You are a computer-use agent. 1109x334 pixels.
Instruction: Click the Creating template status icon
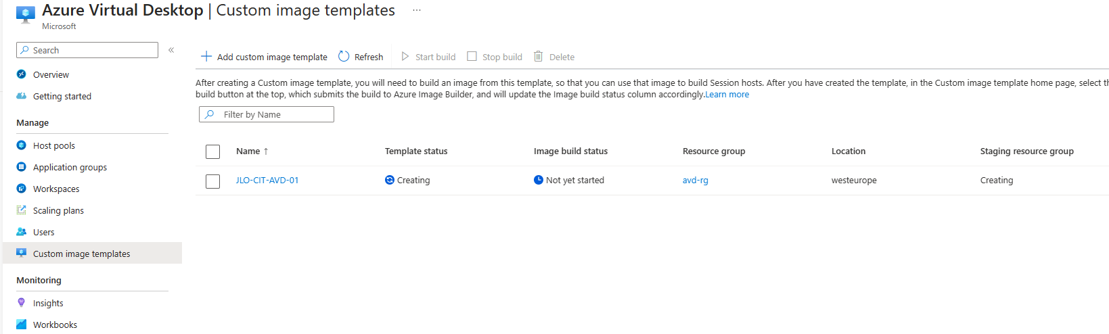click(390, 180)
